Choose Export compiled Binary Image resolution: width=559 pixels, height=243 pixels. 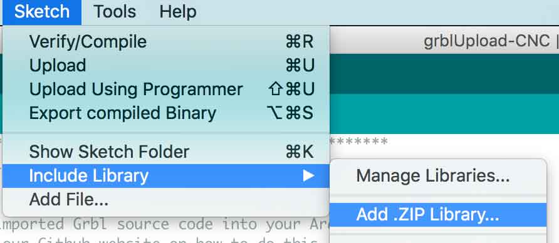click(x=166, y=113)
